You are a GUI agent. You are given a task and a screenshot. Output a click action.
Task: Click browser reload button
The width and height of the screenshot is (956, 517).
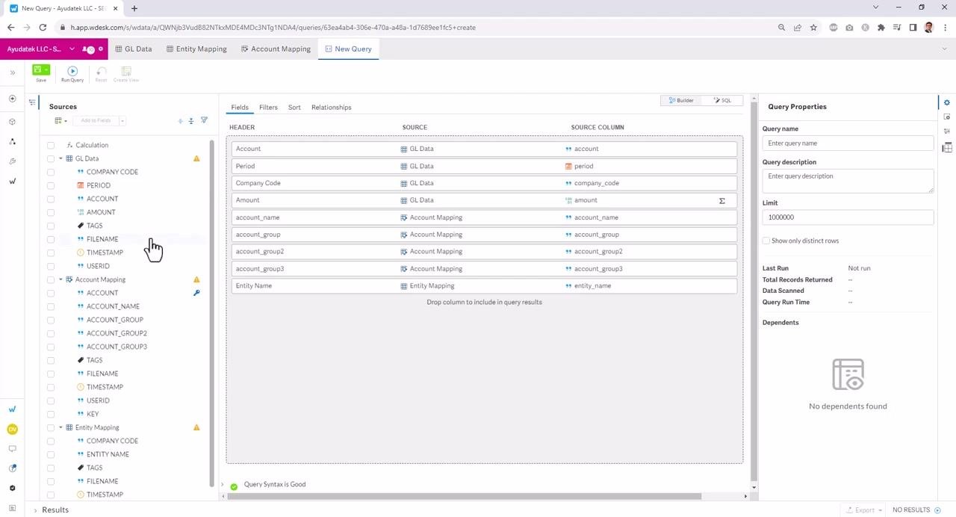point(43,28)
